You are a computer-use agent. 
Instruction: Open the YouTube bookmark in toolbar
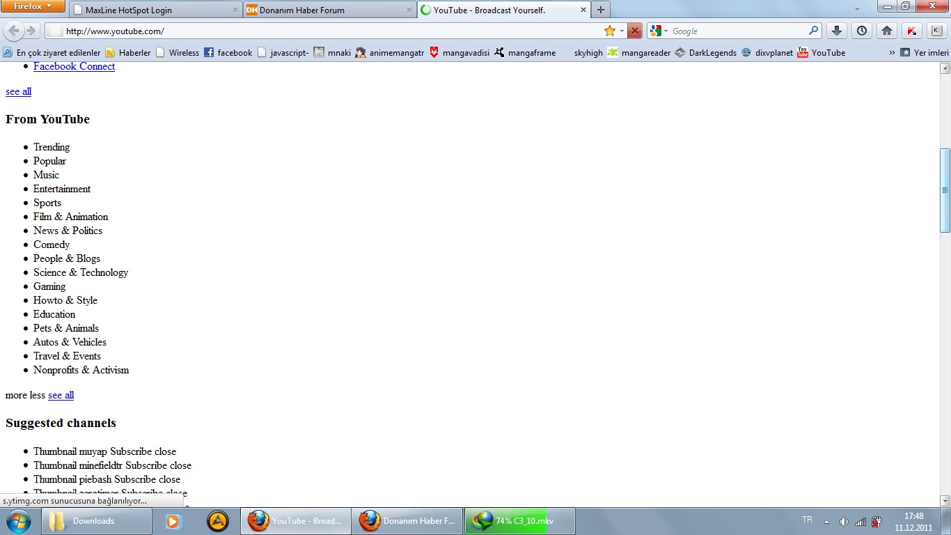pos(821,52)
